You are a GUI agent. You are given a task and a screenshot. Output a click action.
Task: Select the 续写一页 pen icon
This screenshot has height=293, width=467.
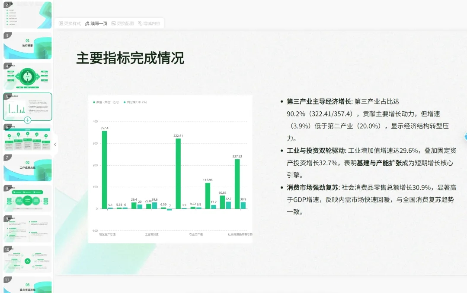(x=88, y=24)
